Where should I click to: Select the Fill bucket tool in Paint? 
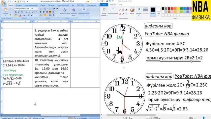(x=123, y=10)
